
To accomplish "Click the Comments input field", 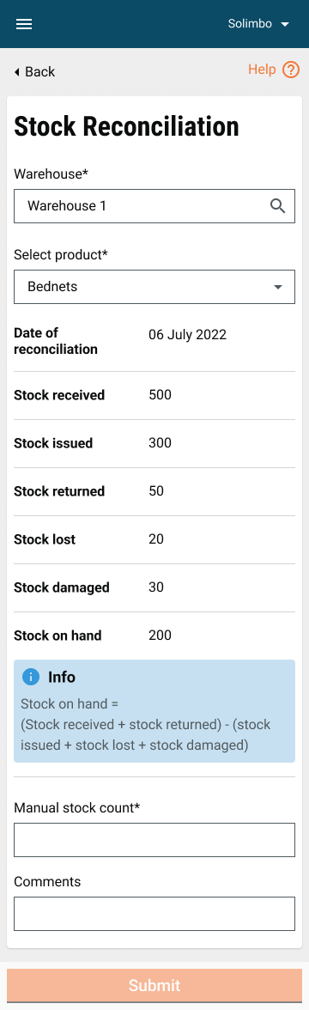I will pos(154,914).
